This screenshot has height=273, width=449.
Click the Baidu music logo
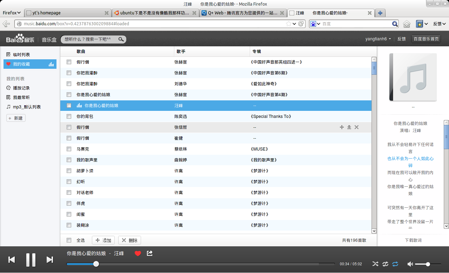pos(20,39)
